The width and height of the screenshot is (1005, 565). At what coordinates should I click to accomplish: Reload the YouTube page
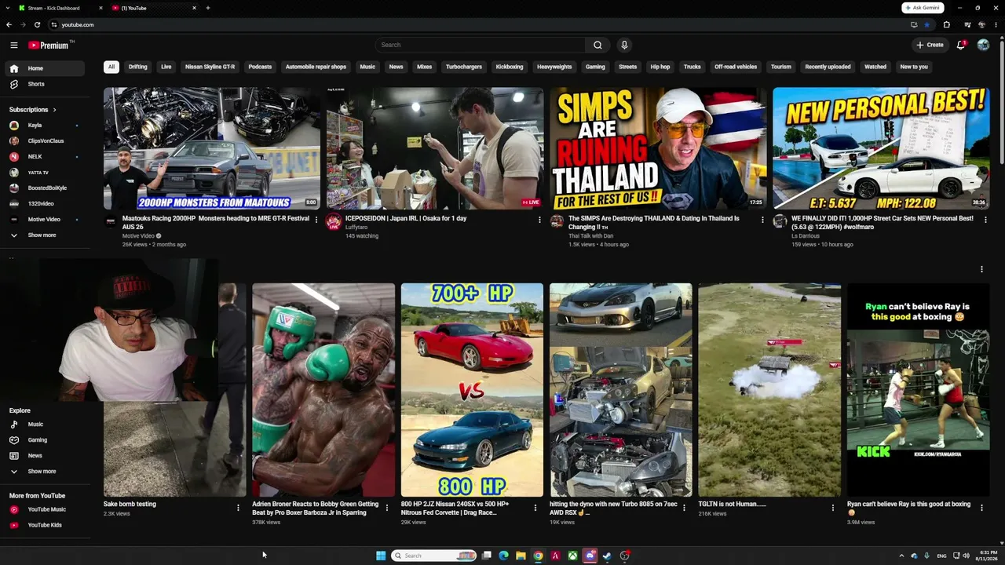(x=37, y=24)
